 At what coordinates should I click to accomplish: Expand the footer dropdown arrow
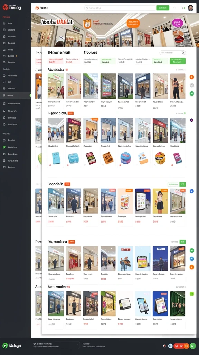(77, 345)
